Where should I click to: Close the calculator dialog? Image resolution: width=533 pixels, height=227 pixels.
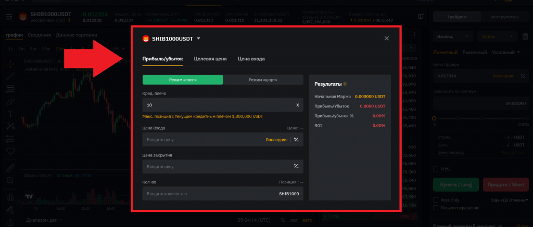pos(387,38)
